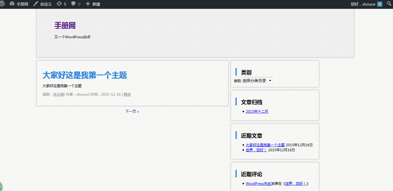This screenshot has height=191, width=393.
Task: Click the WordPress logo icon
Action: click(x=2, y=4)
